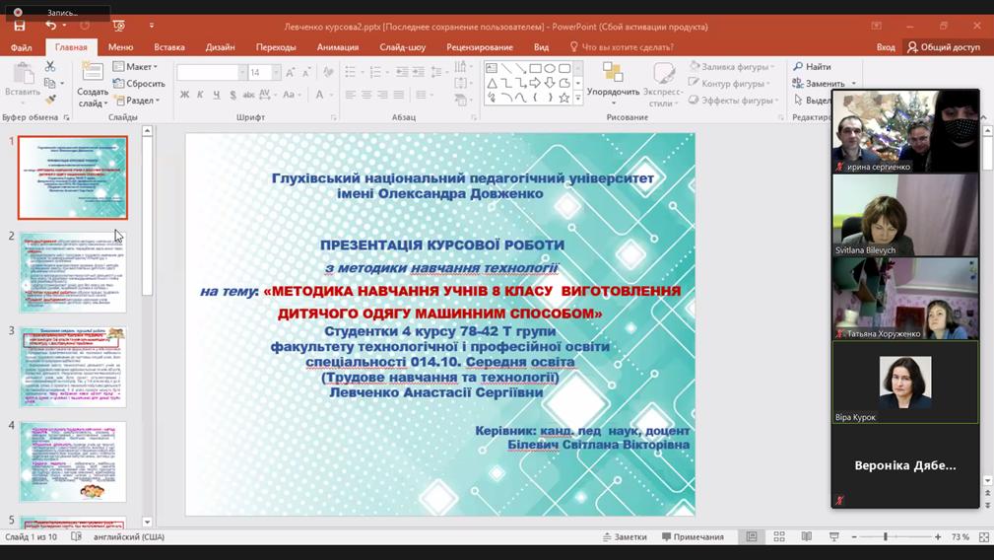Click the Cut scissors icon
This screenshot has width=994, height=560.
(x=50, y=67)
